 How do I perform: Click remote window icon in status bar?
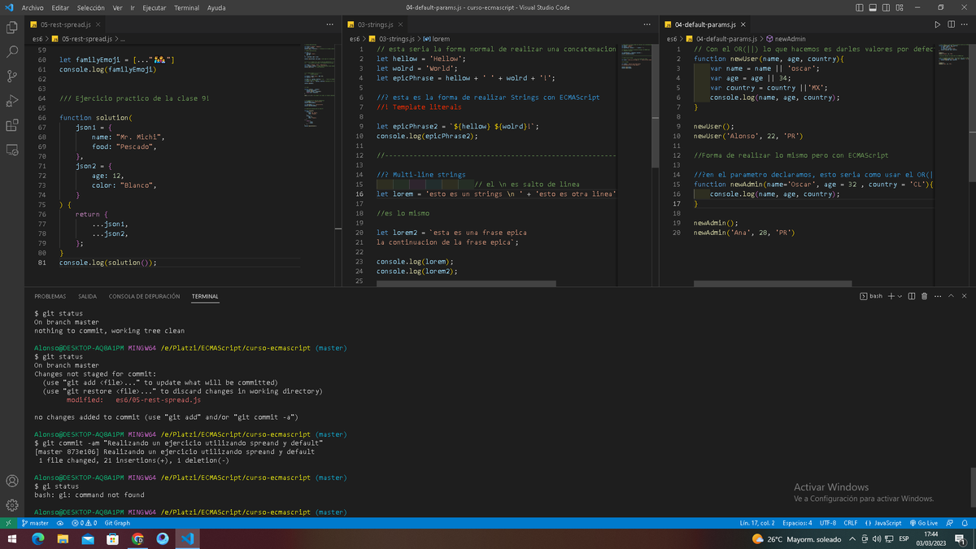(7, 523)
